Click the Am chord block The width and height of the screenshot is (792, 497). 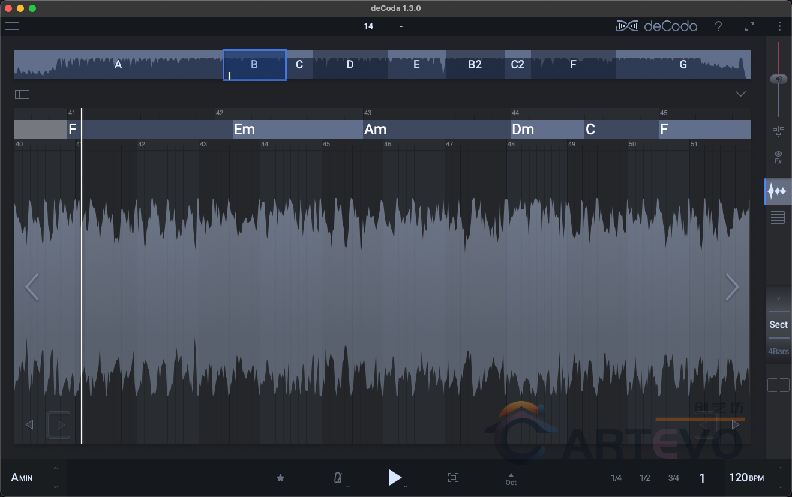(437, 130)
